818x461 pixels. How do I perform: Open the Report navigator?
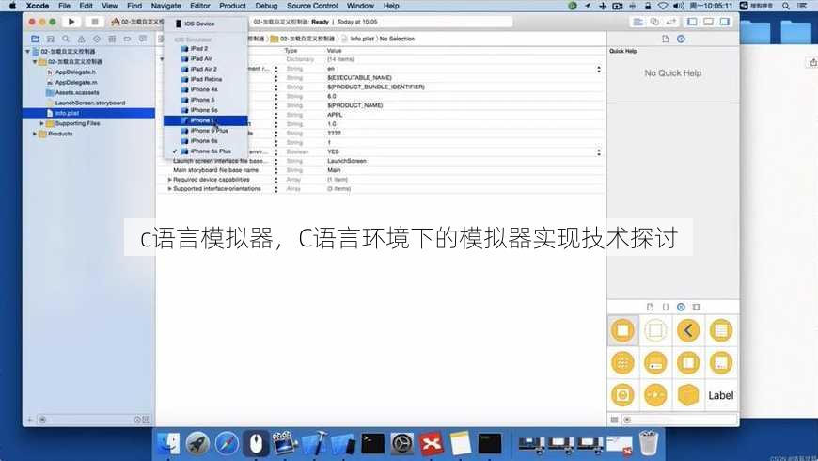[142, 40]
